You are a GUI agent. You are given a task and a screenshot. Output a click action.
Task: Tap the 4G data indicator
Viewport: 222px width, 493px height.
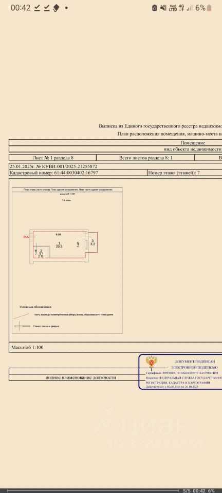click(x=181, y=8)
